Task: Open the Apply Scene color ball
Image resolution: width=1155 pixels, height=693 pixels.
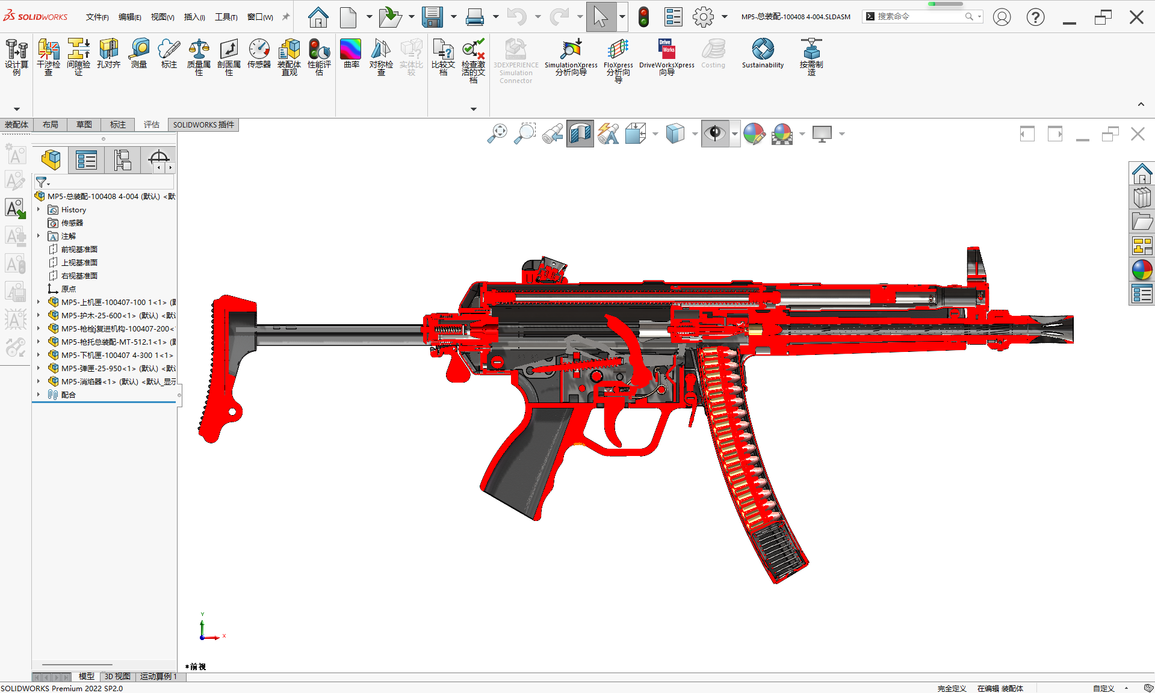Action: [x=782, y=134]
